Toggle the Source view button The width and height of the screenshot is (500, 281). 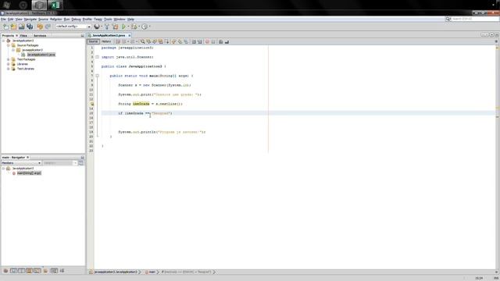93,41
